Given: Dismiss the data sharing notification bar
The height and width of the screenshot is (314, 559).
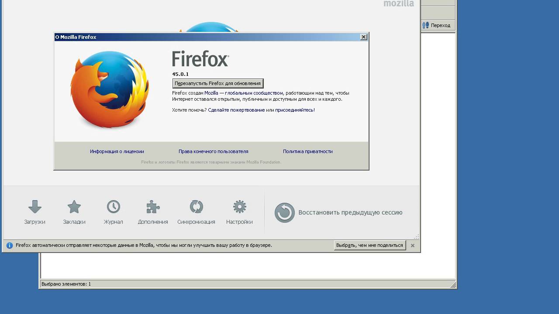Looking at the screenshot, I should click(412, 246).
